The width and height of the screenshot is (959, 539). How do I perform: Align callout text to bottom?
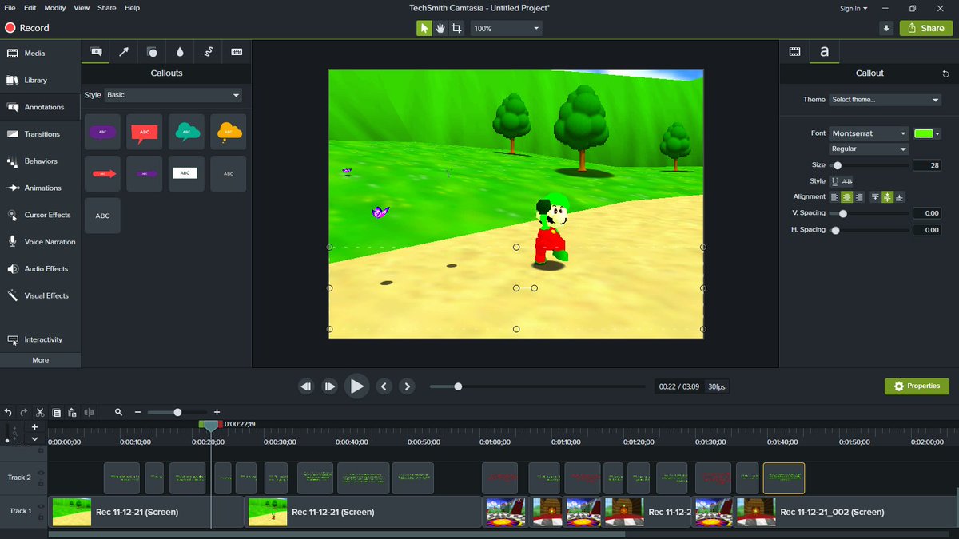point(900,197)
